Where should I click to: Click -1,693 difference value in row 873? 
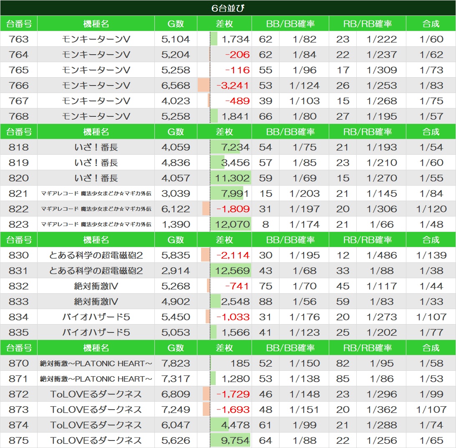coord(233,409)
